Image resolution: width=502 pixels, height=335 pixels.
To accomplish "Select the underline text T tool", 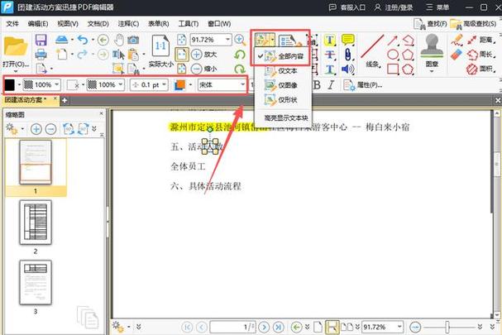I will [330, 69].
